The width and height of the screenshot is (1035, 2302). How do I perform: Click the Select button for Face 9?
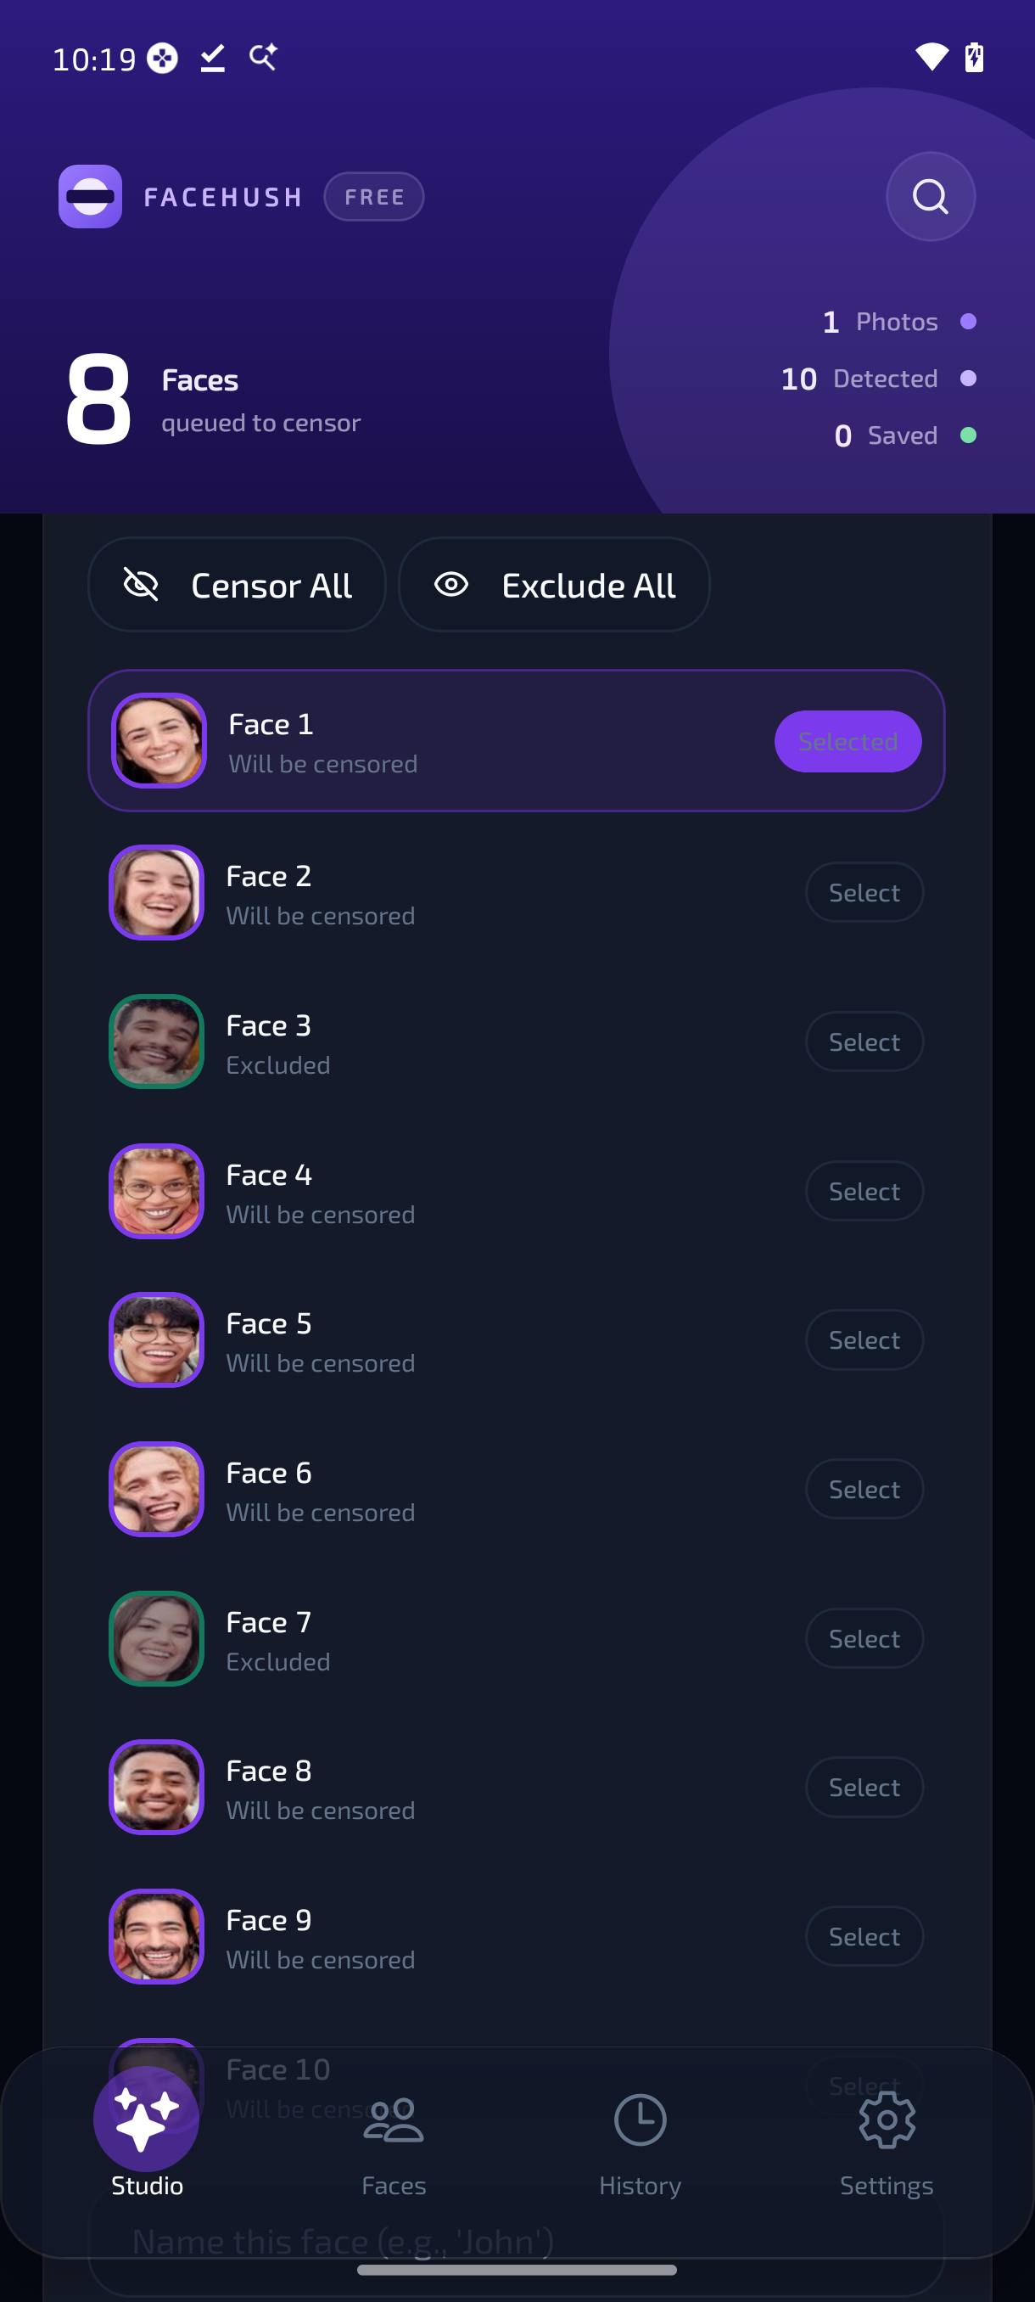click(x=864, y=1937)
